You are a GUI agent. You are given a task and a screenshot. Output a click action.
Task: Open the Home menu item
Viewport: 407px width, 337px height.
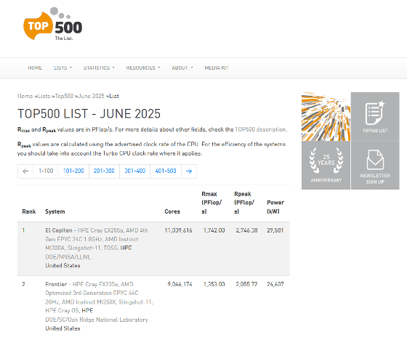point(35,68)
